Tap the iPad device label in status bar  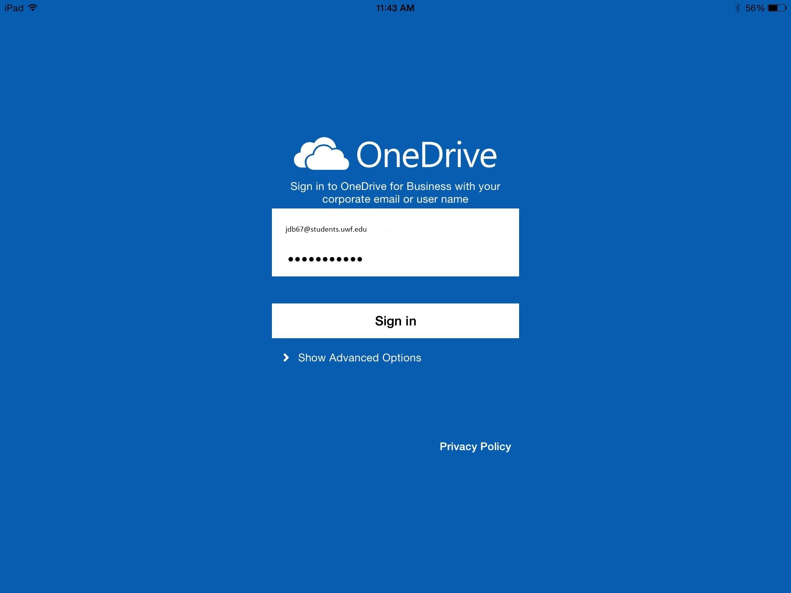click(14, 8)
